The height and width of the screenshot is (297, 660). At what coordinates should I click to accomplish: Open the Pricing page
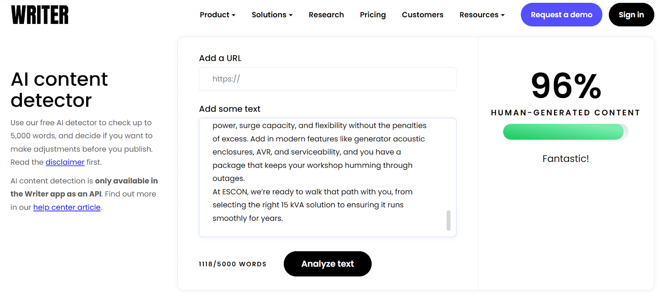[372, 15]
